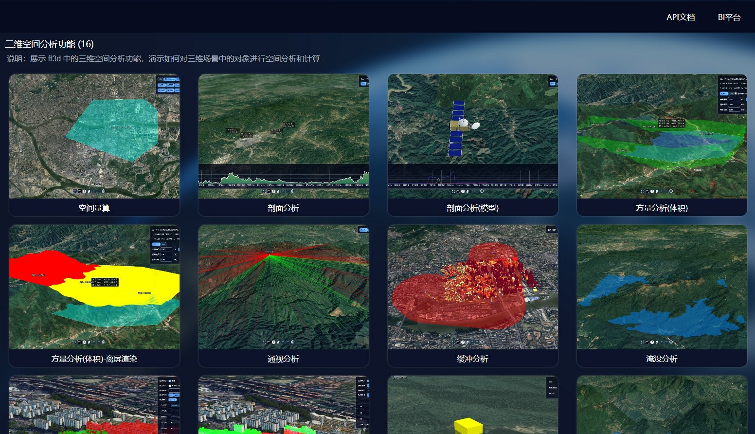Click the 剖面分析 card title

pos(283,208)
